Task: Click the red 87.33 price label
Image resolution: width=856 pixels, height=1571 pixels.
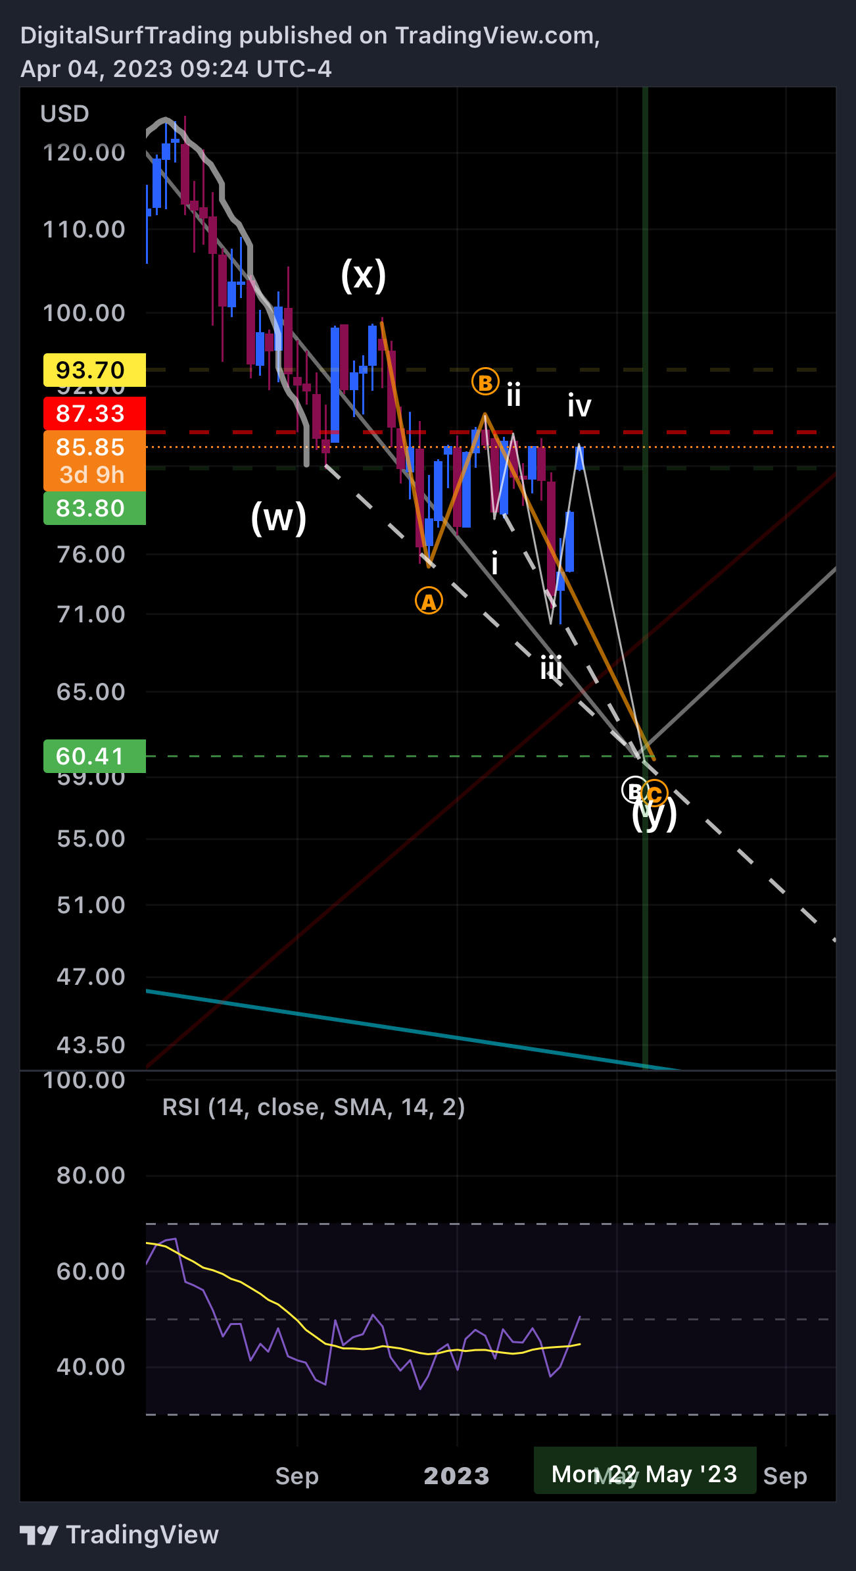Action: tap(95, 413)
